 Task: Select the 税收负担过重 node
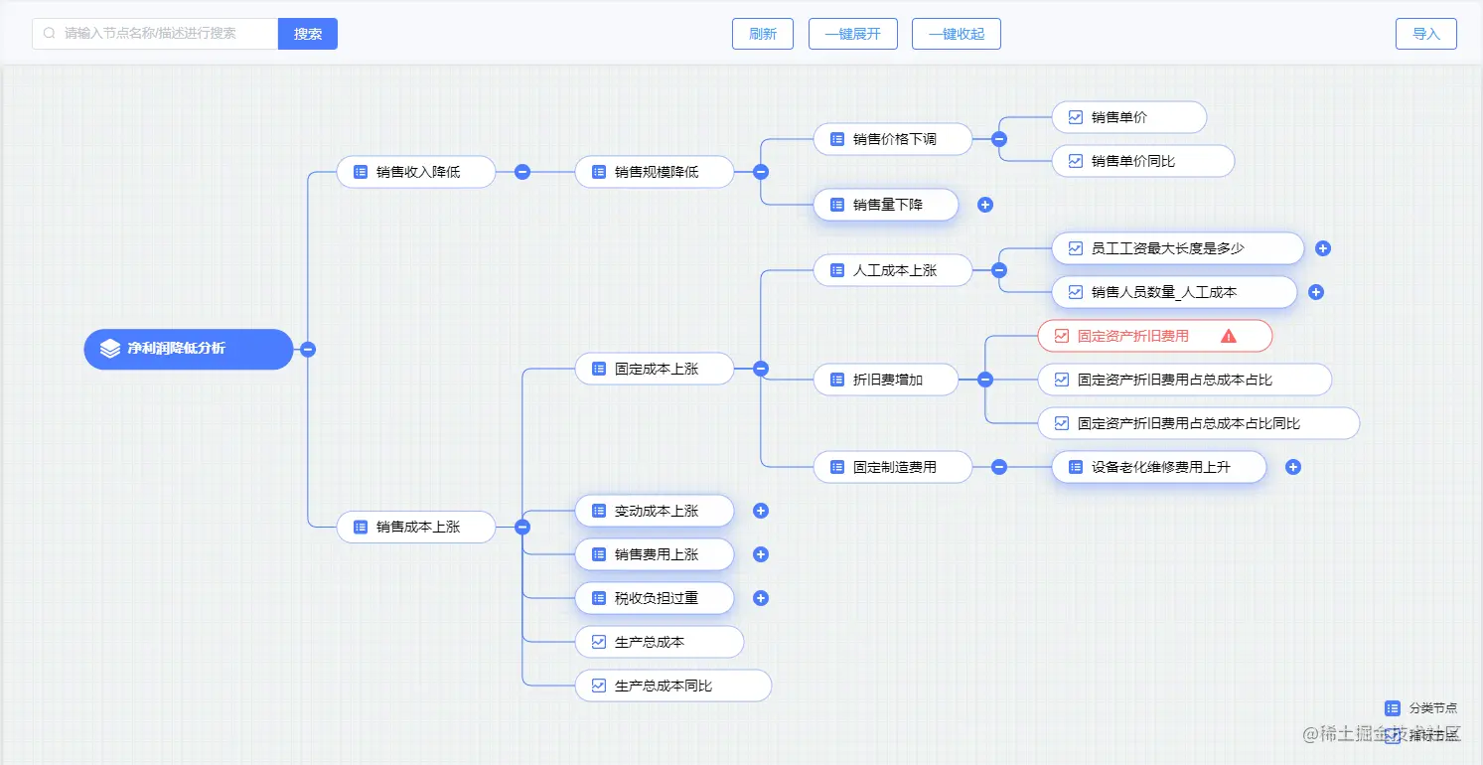[655, 598]
